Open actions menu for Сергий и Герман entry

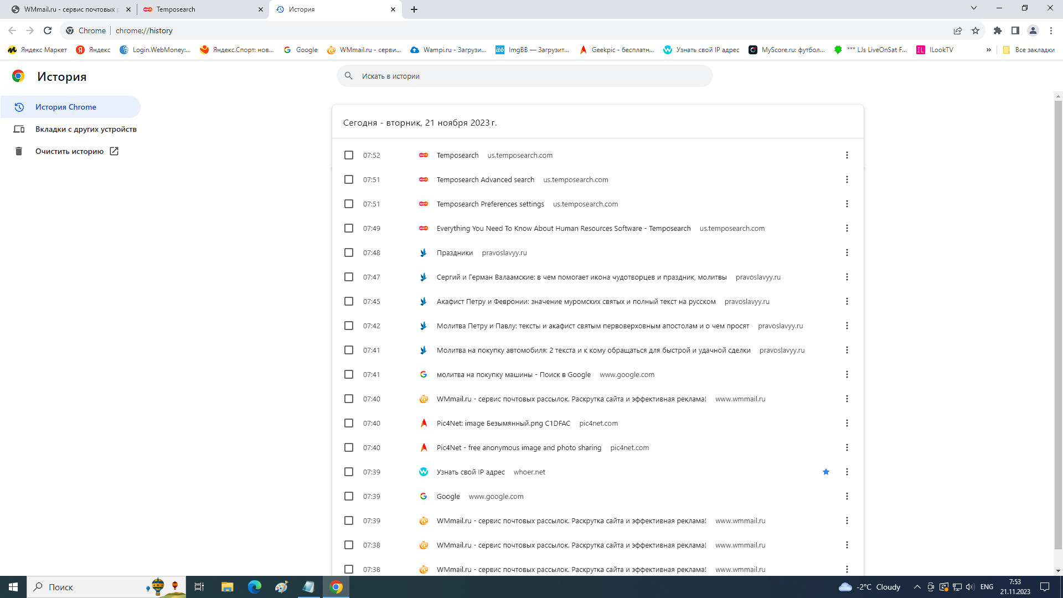point(847,277)
